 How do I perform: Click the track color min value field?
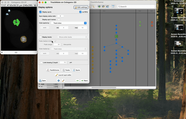(x=64, y=54)
